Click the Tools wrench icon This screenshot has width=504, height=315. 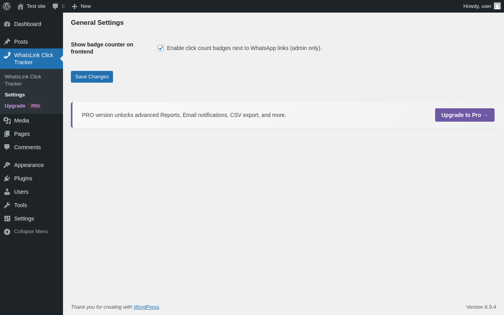pos(7,205)
